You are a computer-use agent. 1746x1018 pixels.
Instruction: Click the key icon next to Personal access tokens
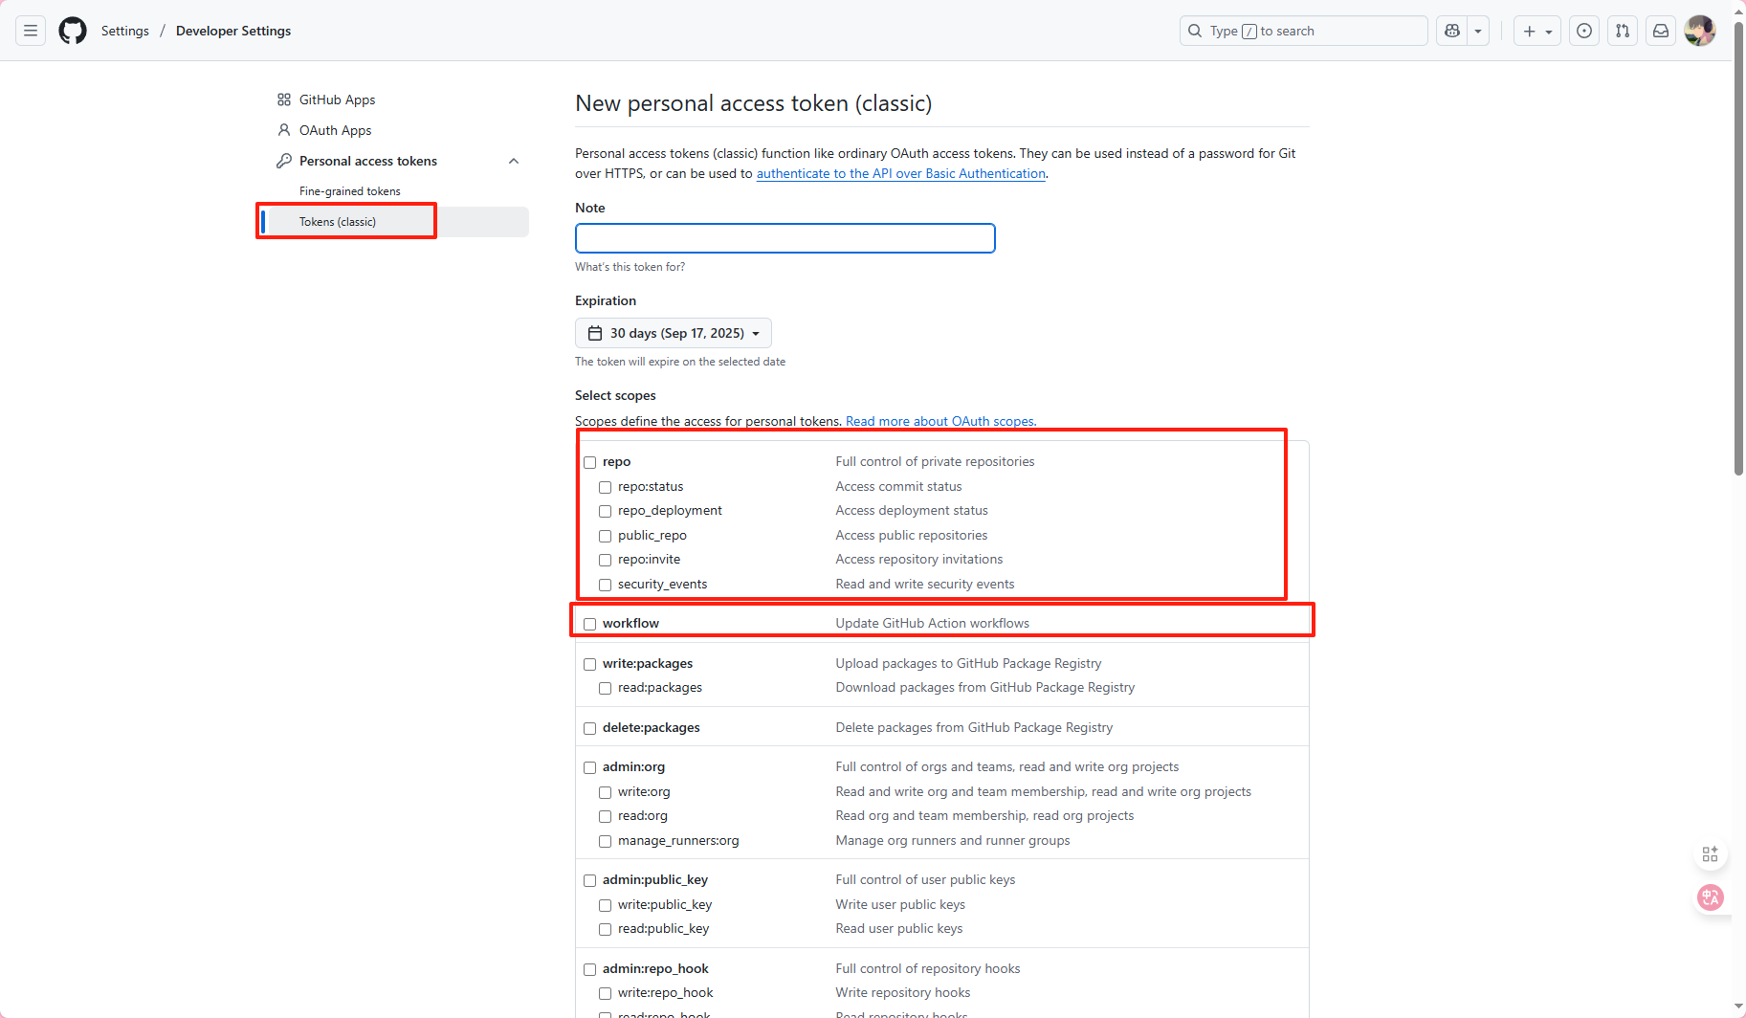[x=283, y=161]
